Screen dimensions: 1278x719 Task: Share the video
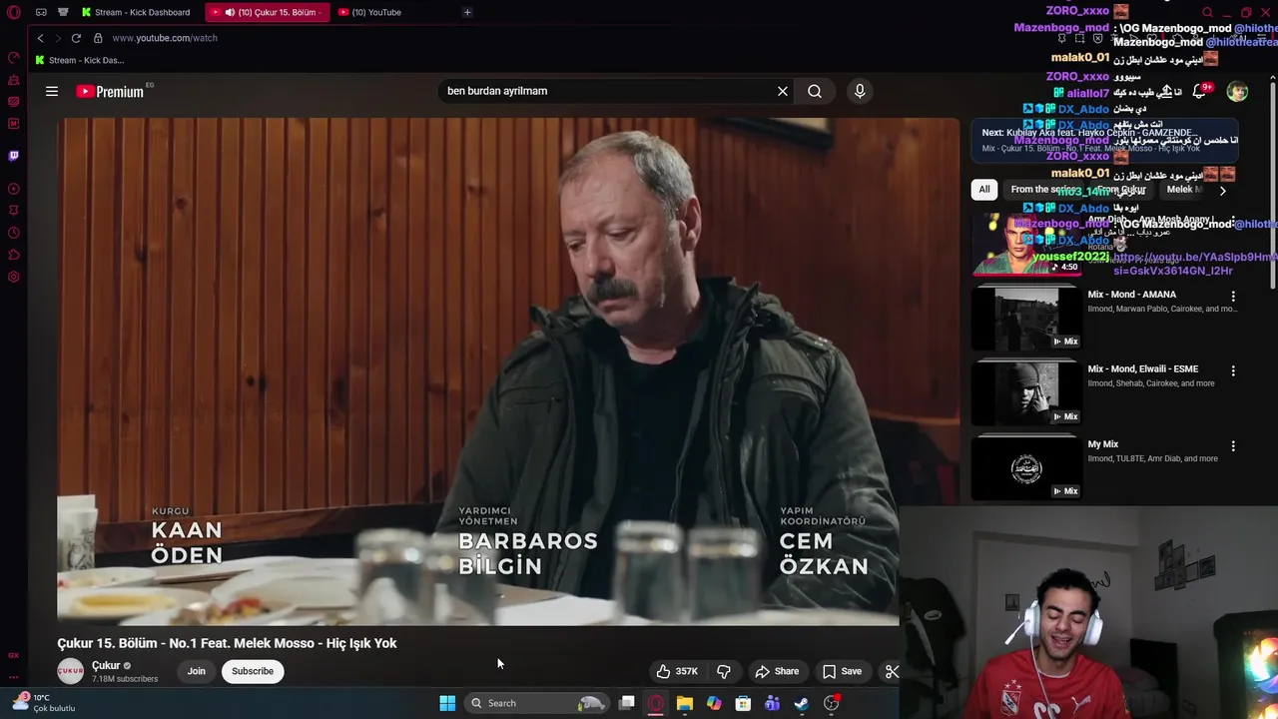pos(777,671)
